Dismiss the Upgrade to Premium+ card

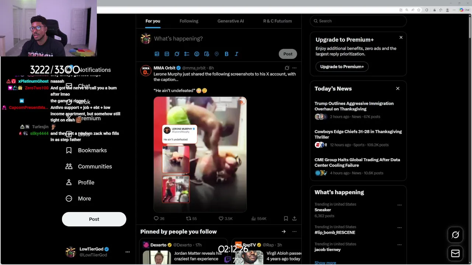tap(401, 38)
